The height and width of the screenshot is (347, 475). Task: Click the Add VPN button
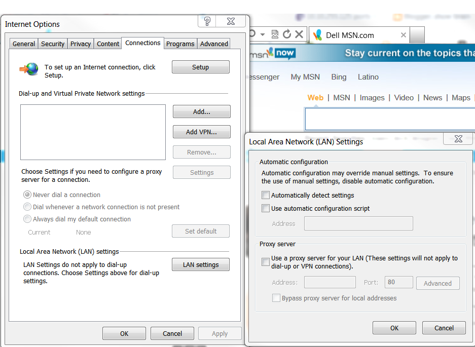[201, 132]
